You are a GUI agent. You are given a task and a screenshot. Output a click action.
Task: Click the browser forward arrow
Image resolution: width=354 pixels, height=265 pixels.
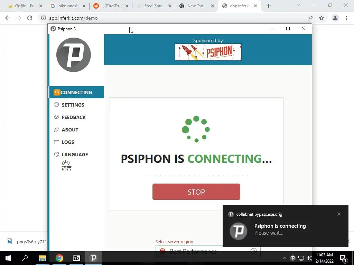(19, 18)
